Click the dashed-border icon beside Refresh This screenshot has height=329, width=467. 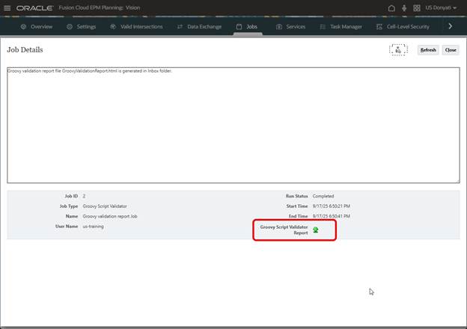(398, 49)
